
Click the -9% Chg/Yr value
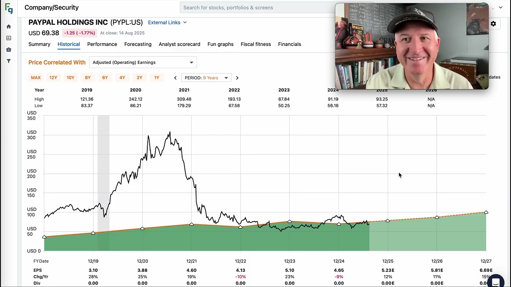click(339, 277)
